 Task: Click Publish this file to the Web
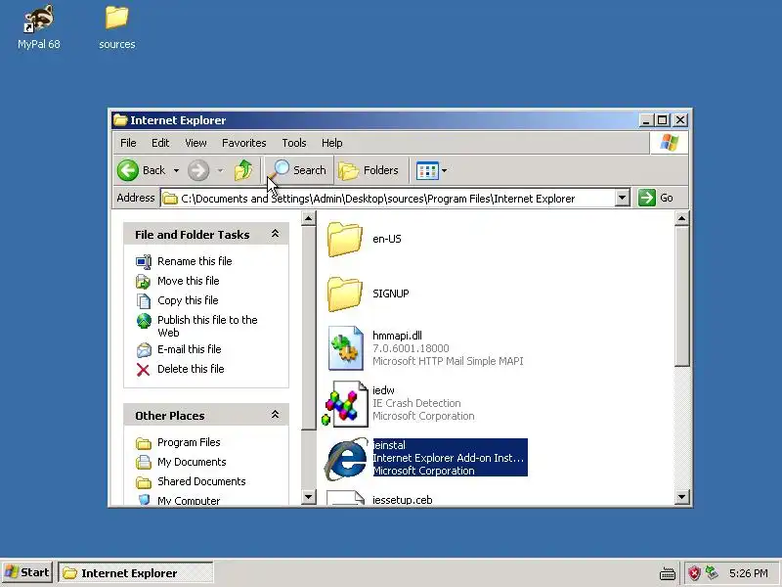tap(207, 326)
